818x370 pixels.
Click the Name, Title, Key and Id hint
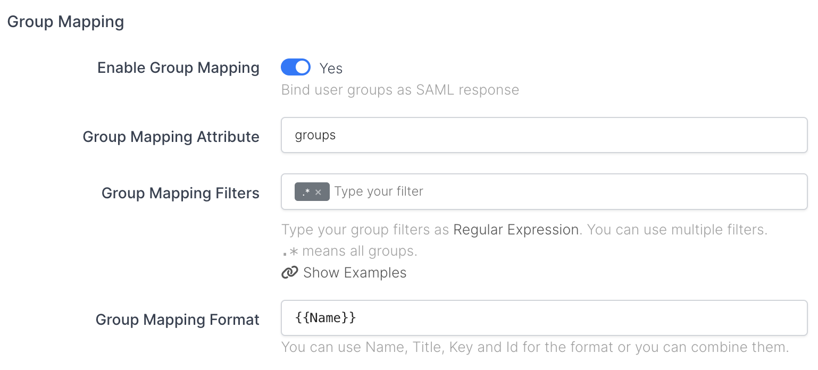tap(535, 348)
